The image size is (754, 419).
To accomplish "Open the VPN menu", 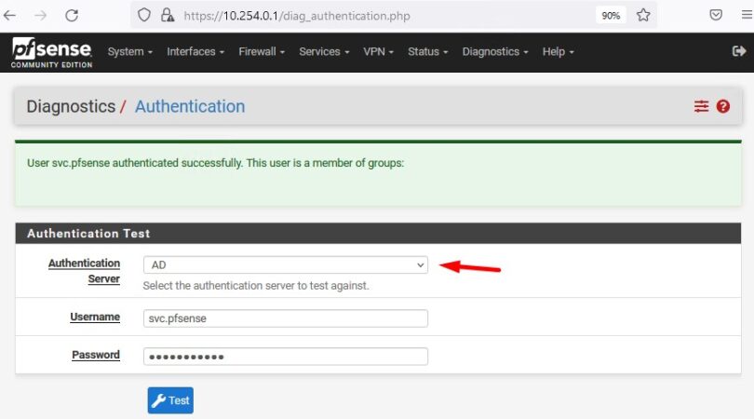I will pos(378,52).
